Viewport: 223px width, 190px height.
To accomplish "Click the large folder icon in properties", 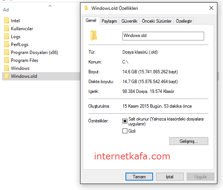I will coord(94,36).
